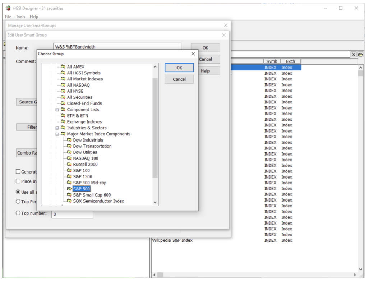
Task: Click the Symb column header
Action: [272, 61]
